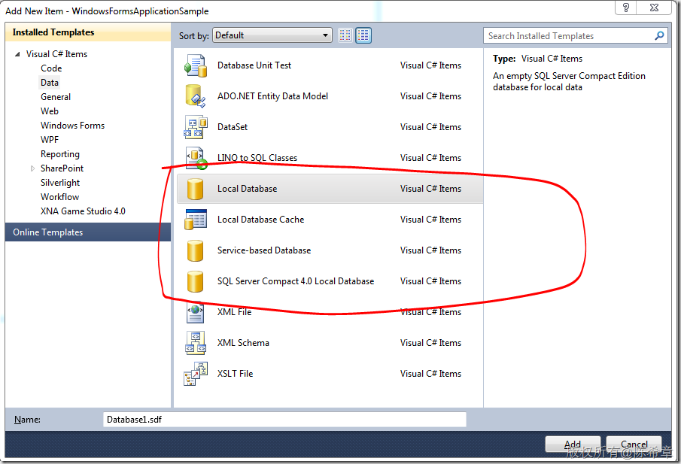The height and width of the screenshot is (464, 681).
Task: Select the Local Database template name
Action: 247,188
